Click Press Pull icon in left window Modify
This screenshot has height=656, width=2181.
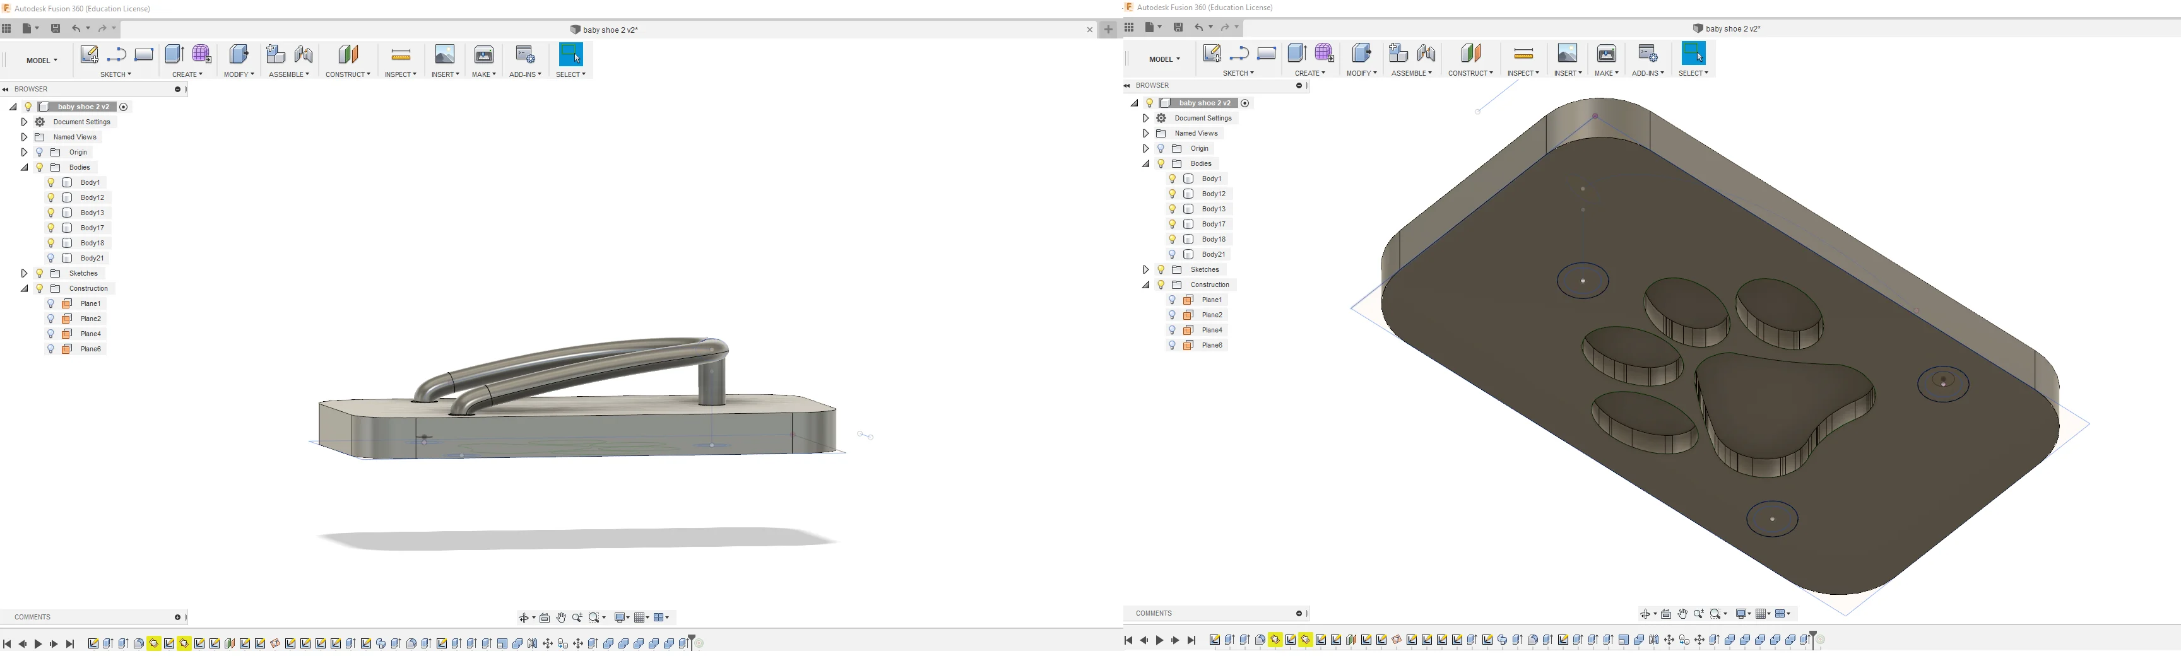pos(240,55)
